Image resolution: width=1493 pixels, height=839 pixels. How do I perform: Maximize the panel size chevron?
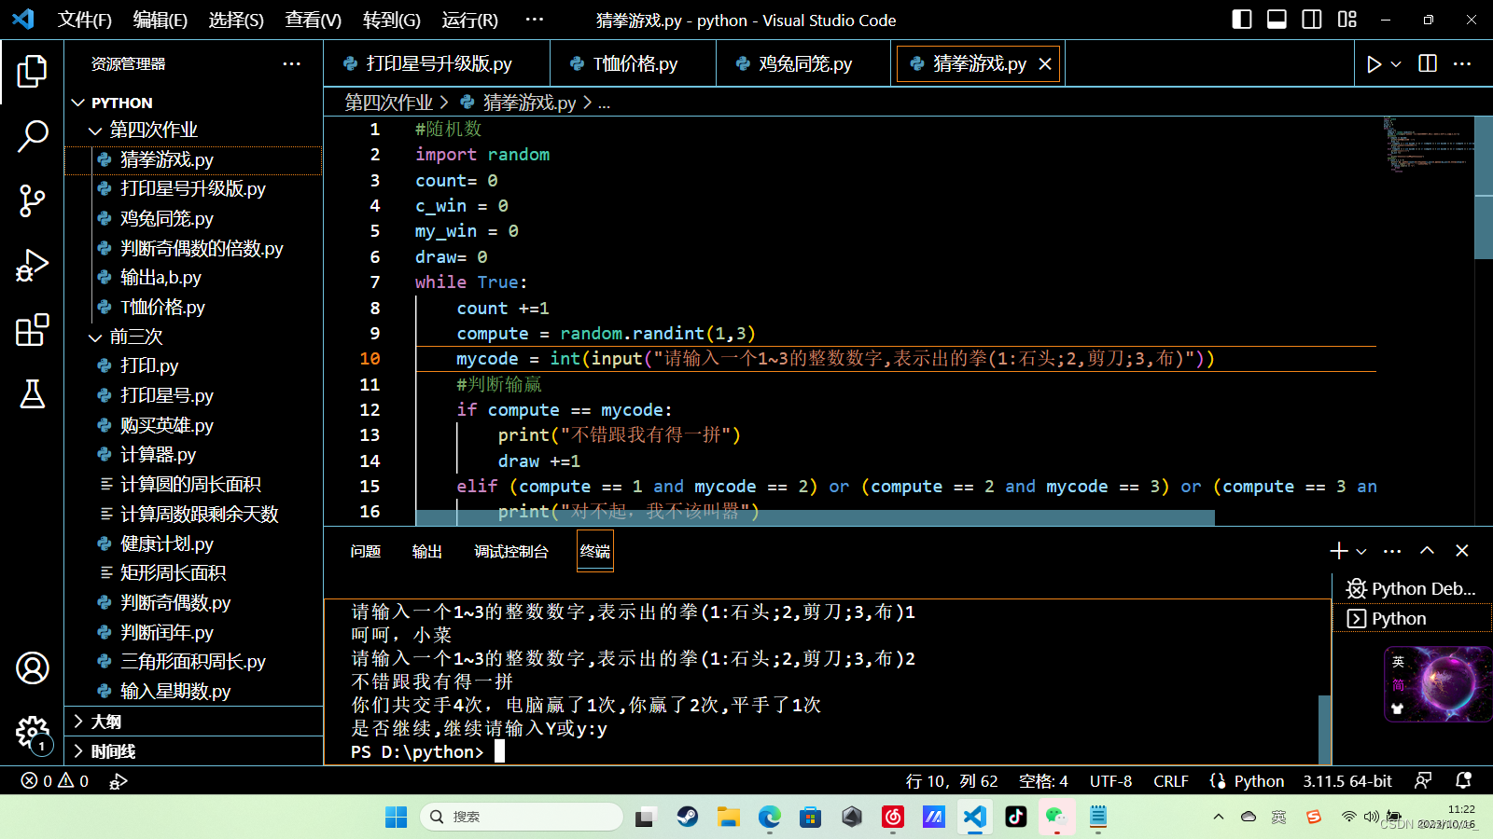click(1427, 551)
